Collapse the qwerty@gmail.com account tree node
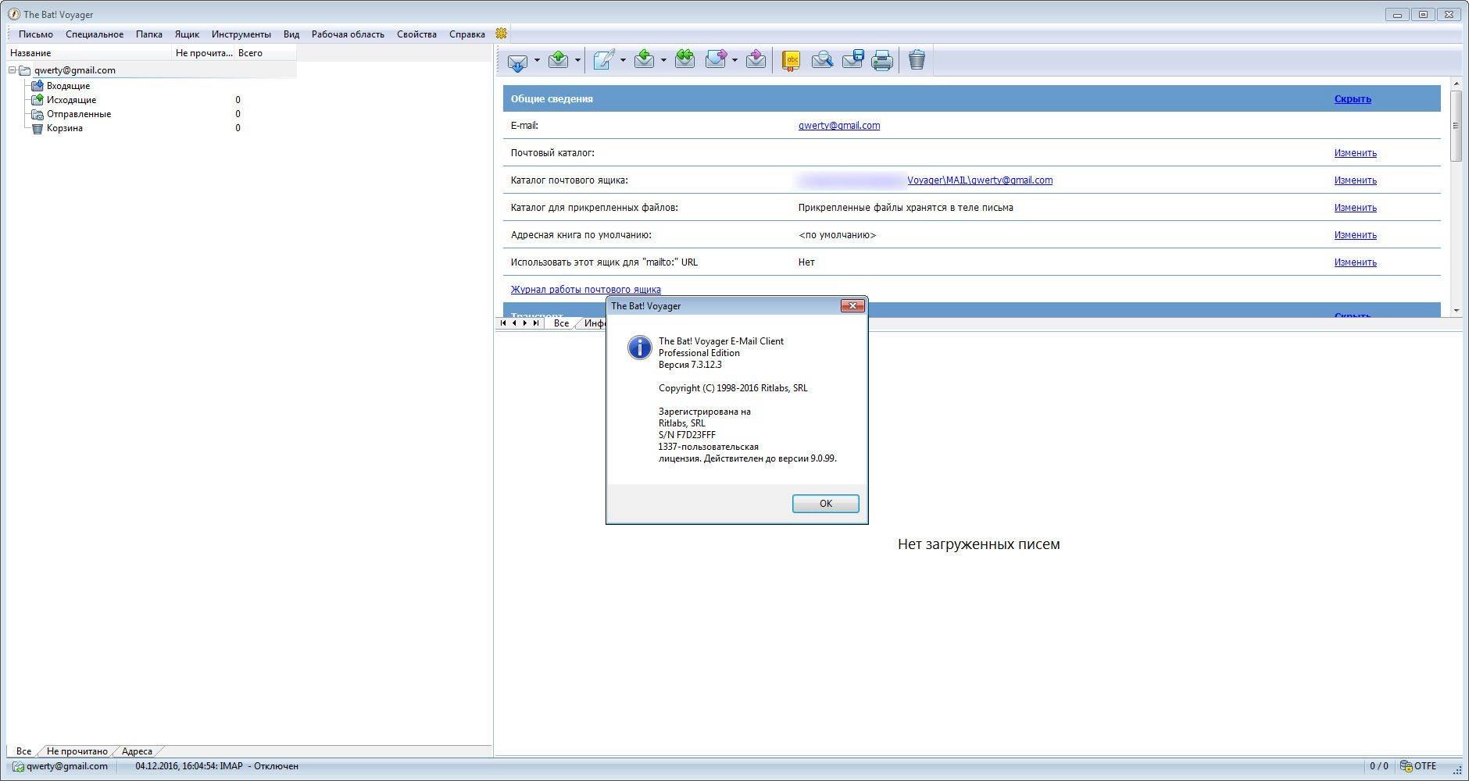The height and width of the screenshot is (781, 1469). pos(13,70)
